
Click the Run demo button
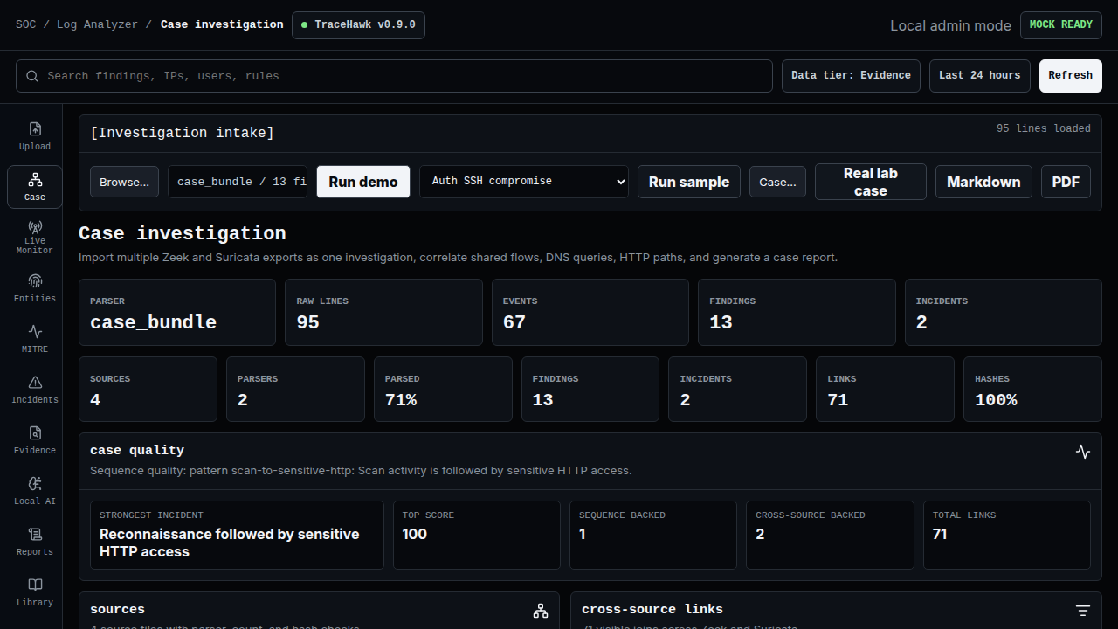pos(363,182)
